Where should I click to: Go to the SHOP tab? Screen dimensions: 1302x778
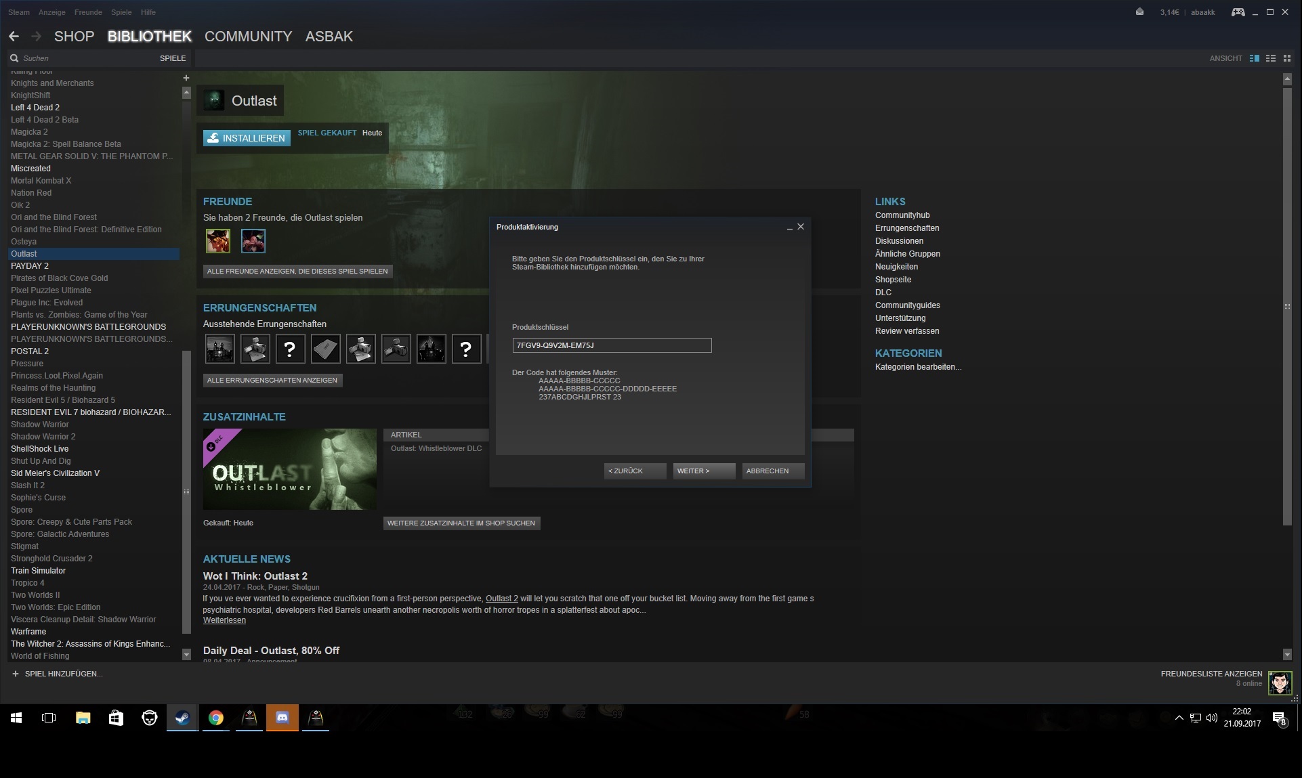(74, 37)
